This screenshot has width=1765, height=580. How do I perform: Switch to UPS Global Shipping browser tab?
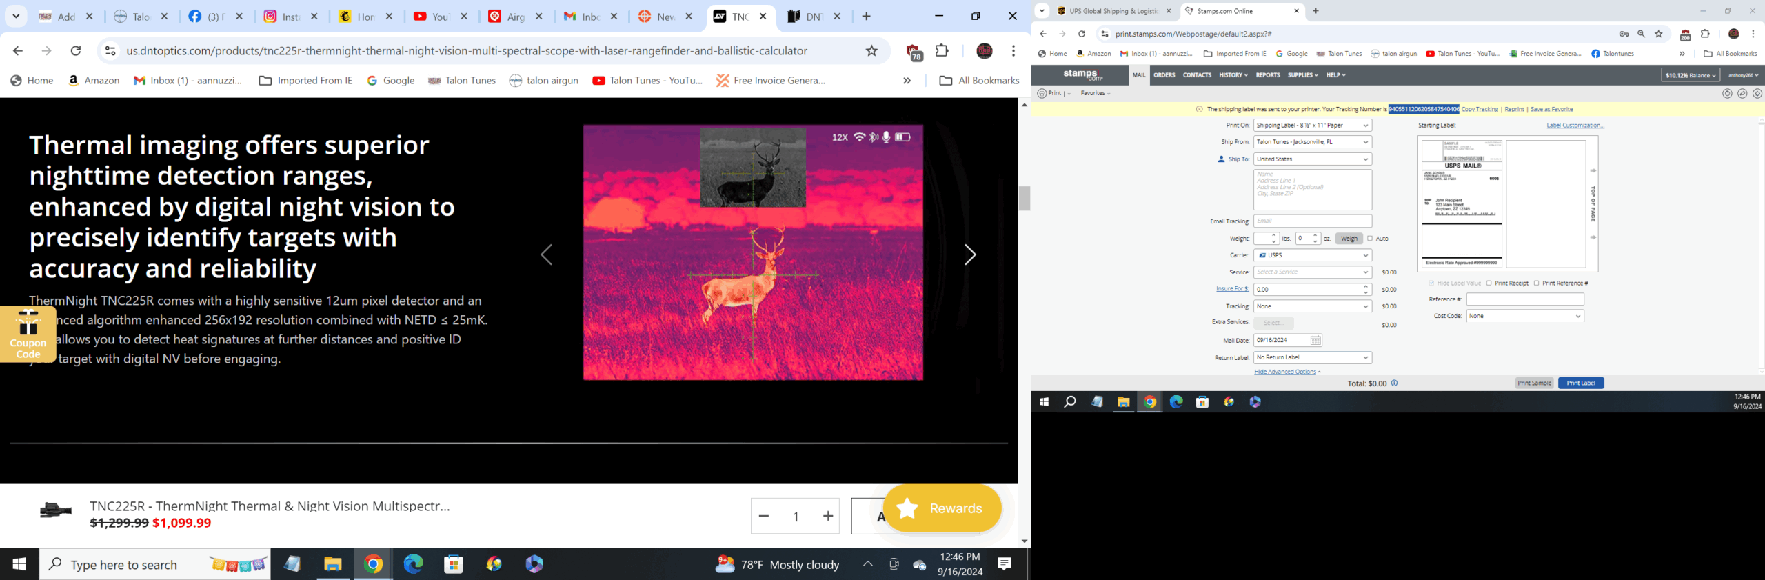coord(1113,11)
